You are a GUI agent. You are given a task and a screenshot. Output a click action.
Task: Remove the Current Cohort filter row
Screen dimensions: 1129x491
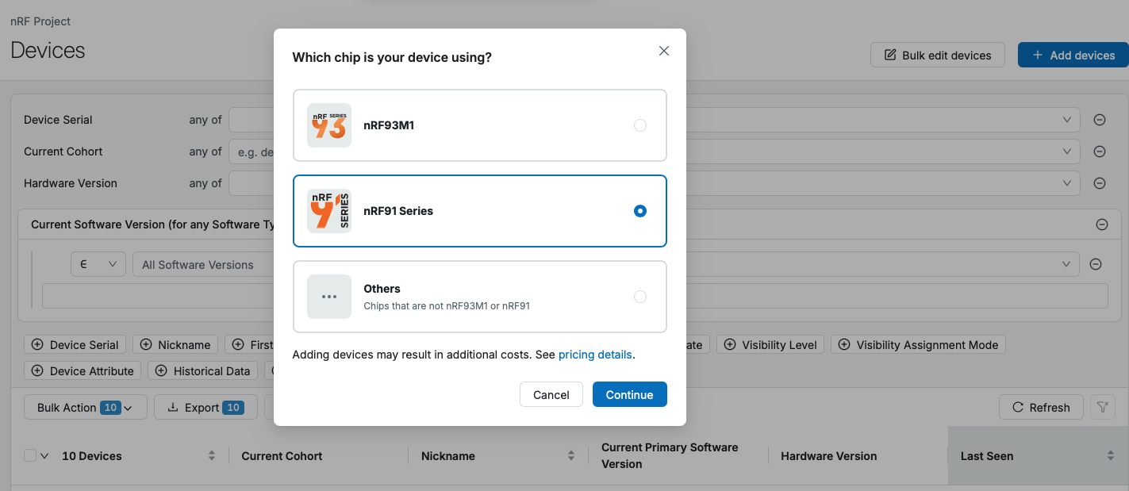(1100, 152)
